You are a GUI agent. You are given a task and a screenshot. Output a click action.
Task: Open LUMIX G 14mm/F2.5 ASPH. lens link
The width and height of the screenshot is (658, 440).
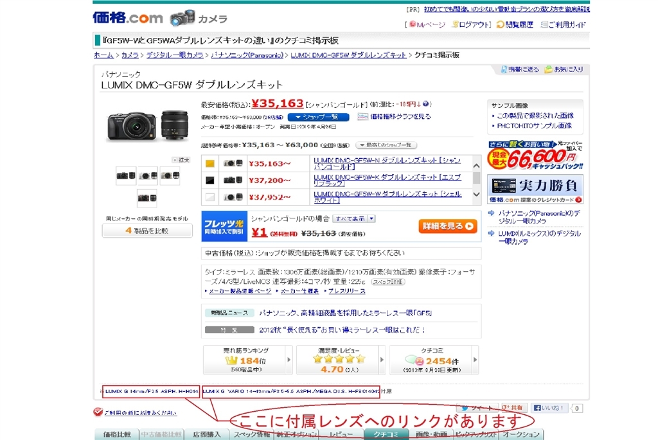pos(152,391)
